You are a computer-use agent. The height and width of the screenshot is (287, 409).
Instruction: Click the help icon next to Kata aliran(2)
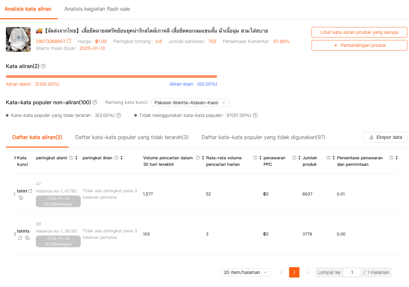coord(43,66)
